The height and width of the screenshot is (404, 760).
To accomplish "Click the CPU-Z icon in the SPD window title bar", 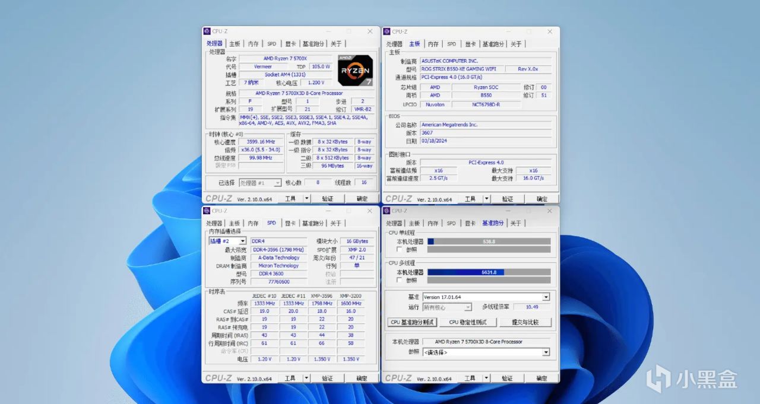I will pyautogui.click(x=207, y=211).
